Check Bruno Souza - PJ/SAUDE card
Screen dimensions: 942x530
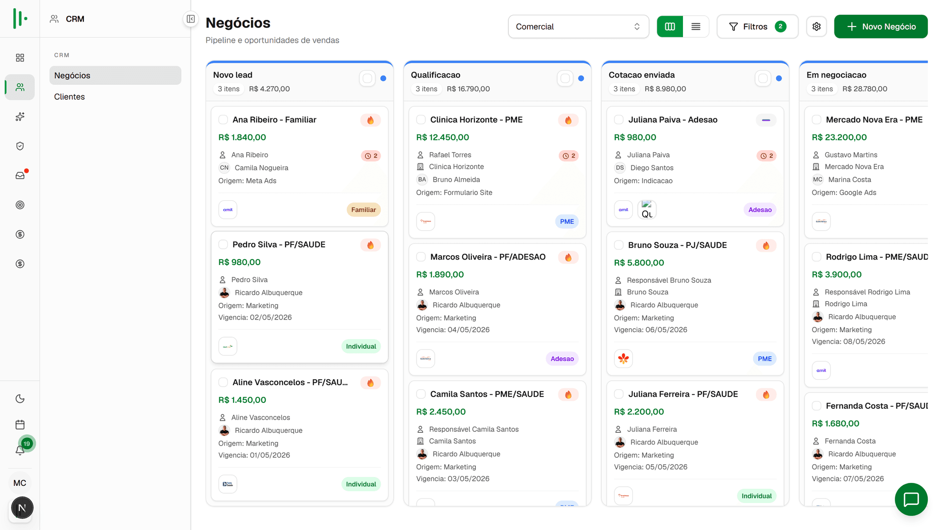point(619,245)
